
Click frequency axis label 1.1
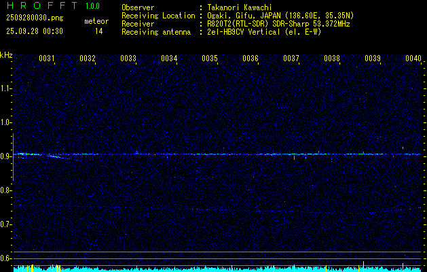click(6, 88)
